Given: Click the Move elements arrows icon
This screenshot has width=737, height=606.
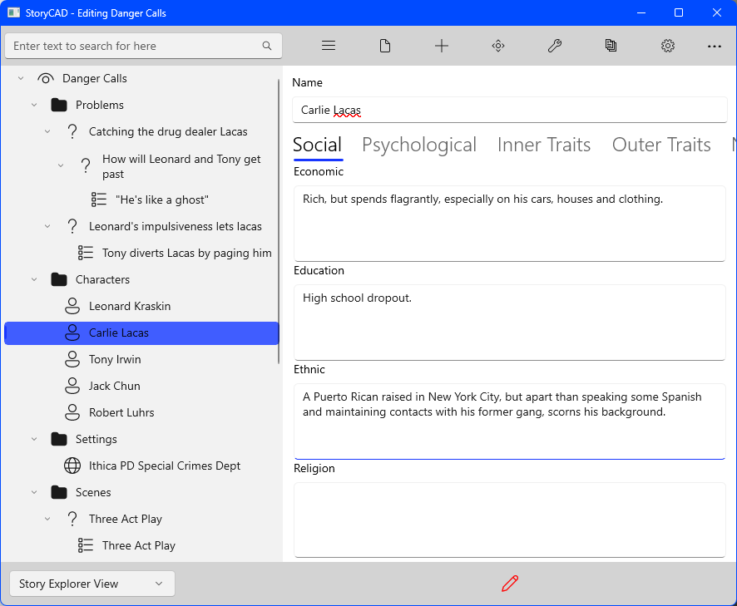Looking at the screenshot, I should click(498, 46).
